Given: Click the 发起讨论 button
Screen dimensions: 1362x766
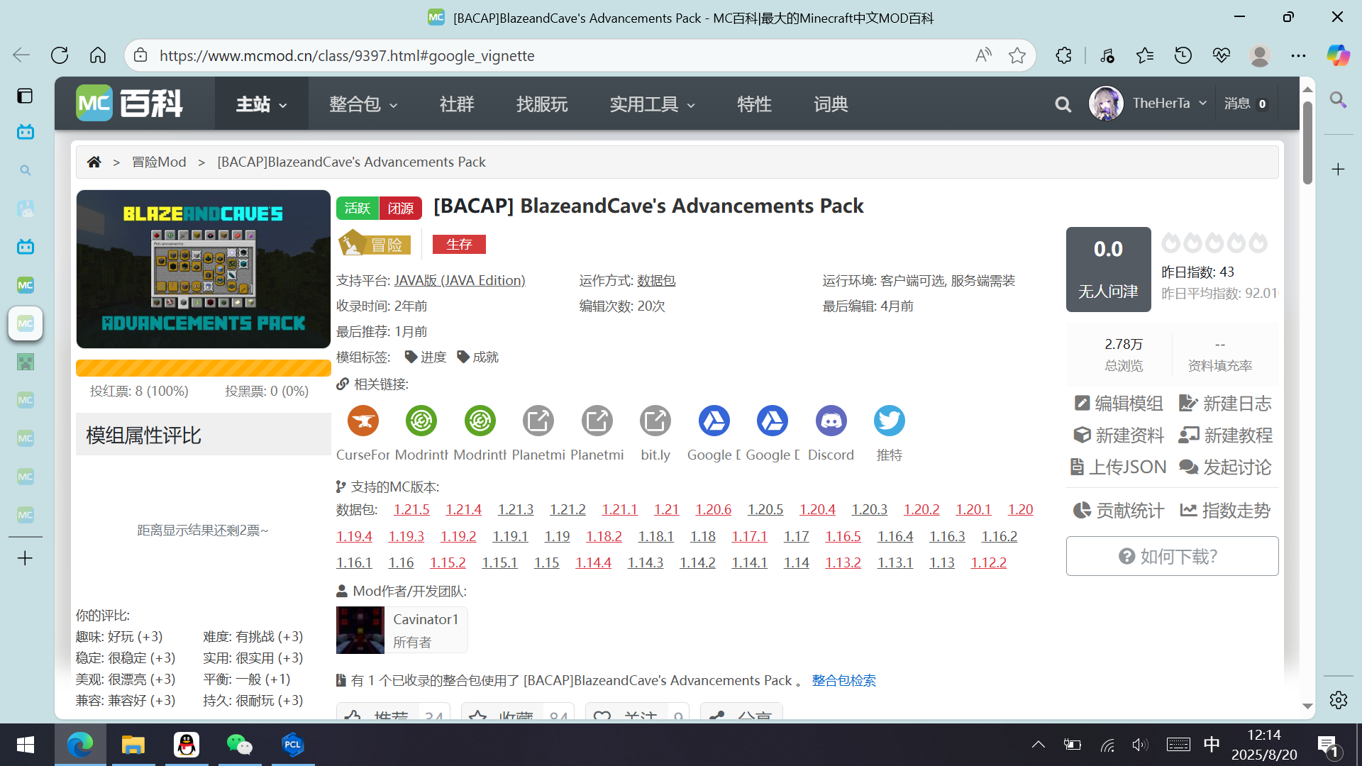Looking at the screenshot, I should pyautogui.click(x=1226, y=467).
